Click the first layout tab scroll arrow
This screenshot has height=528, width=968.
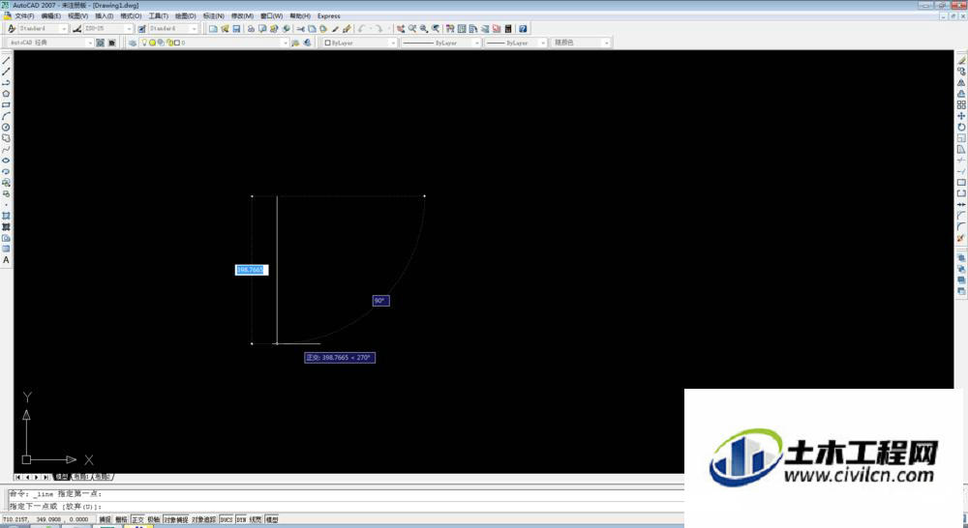pyautogui.click(x=17, y=477)
